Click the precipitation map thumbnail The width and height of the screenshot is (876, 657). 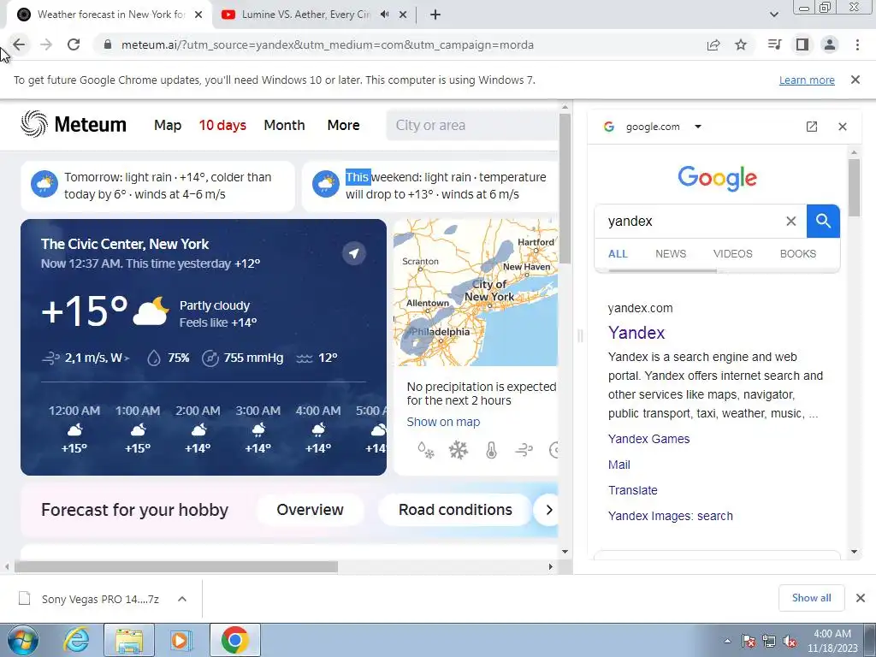pos(476,293)
